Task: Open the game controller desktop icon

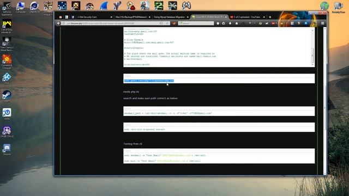Action: click(x=186, y=6)
